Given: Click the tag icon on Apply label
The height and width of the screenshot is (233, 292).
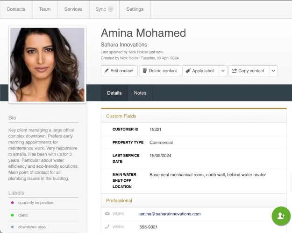Looking at the screenshot, I should tap(188, 71).
